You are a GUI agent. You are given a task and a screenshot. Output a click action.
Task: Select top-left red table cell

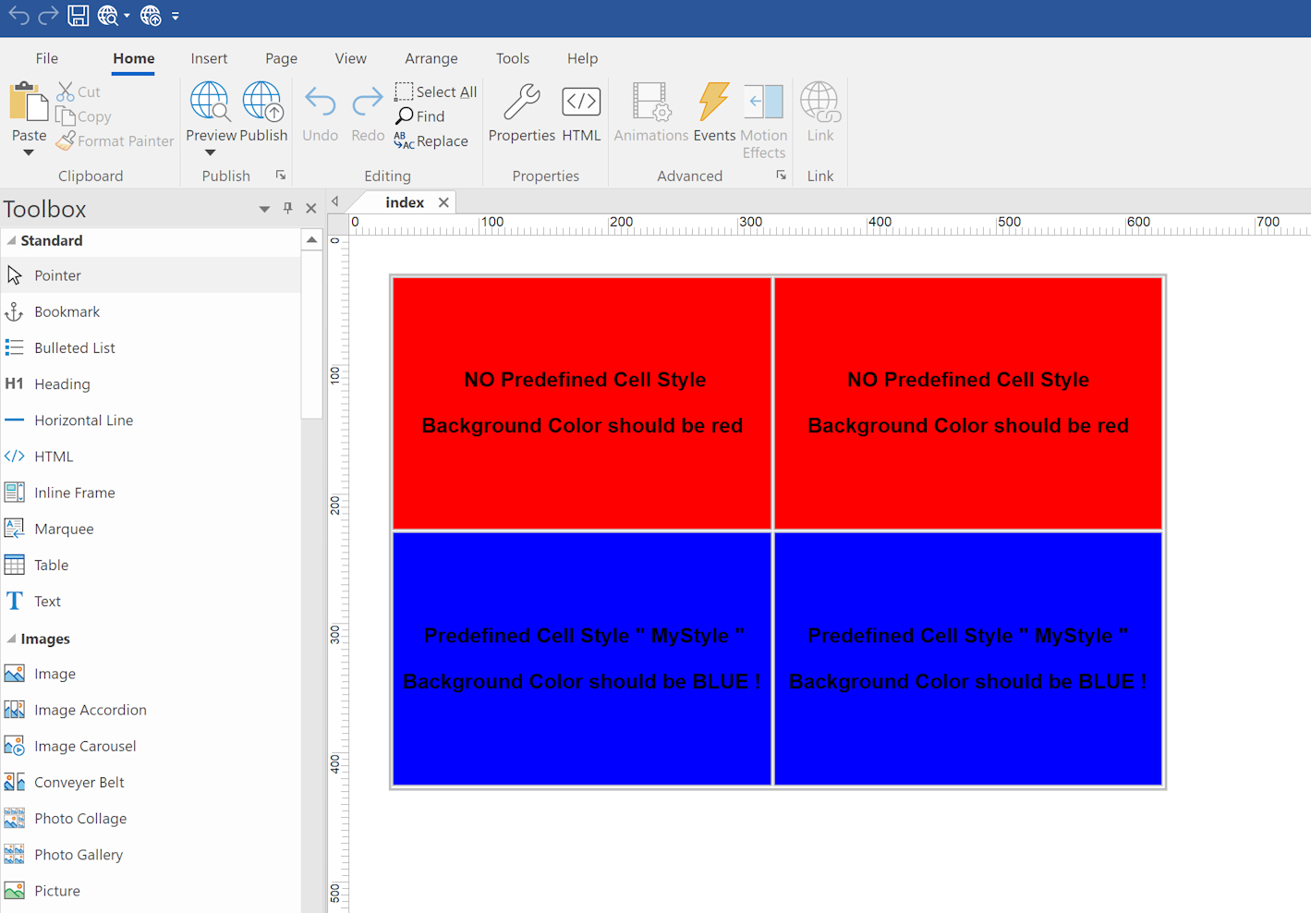point(582,404)
